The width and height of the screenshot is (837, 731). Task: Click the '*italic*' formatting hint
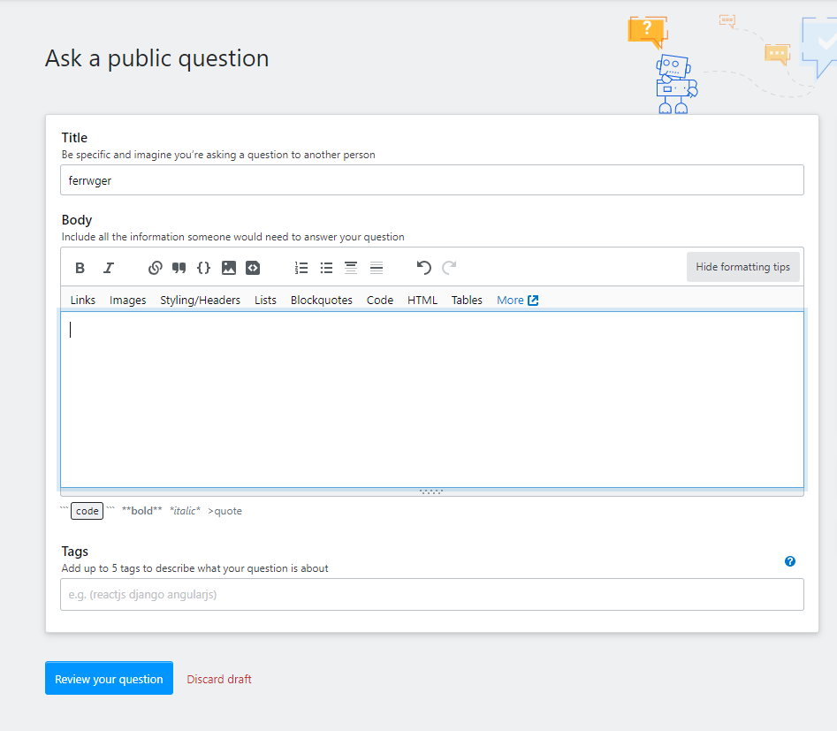pyautogui.click(x=185, y=511)
